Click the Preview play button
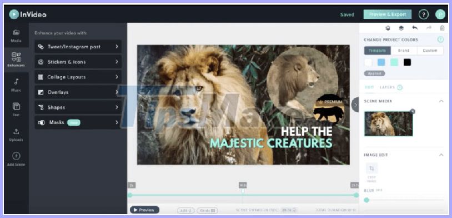This screenshot has width=452, height=218. point(144,210)
